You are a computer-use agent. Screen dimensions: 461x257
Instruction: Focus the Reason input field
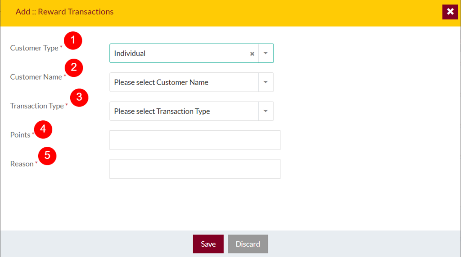pyautogui.click(x=195, y=169)
